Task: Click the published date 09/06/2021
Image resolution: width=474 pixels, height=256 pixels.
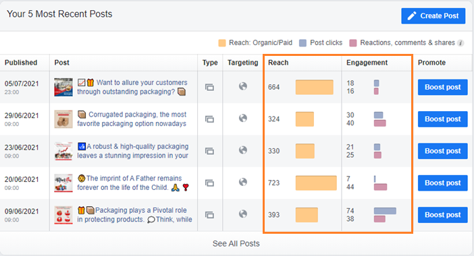Action: point(22,212)
